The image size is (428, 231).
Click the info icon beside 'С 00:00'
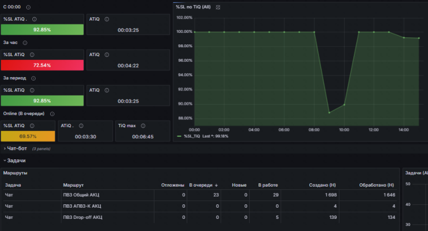pyautogui.click(x=28, y=7)
